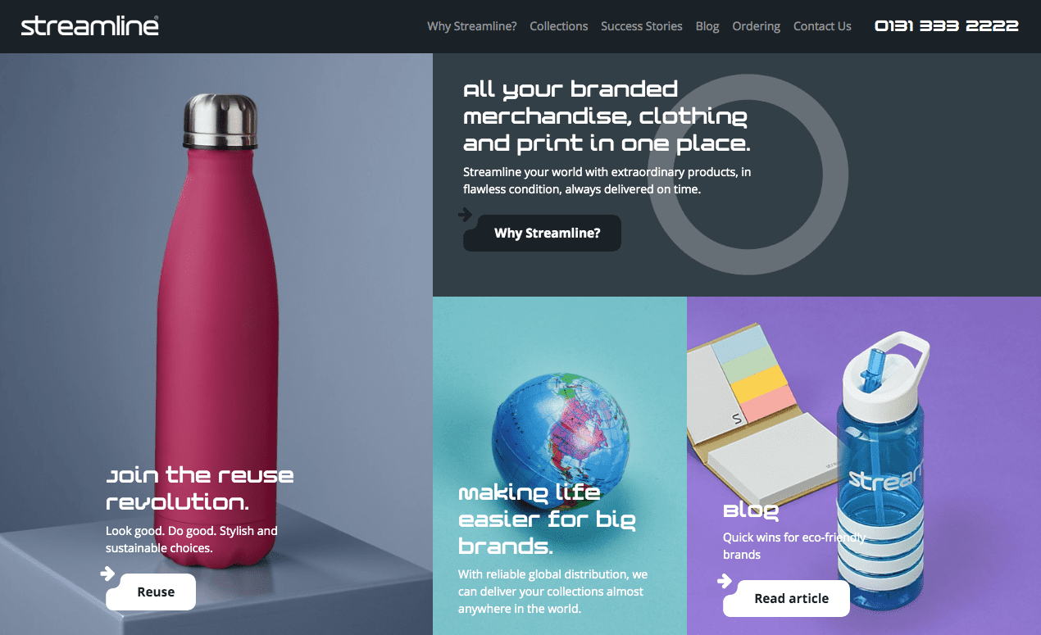The height and width of the screenshot is (635, 1041).
Task: Click the 0131 333 2222 phone number
Action: 947,26
